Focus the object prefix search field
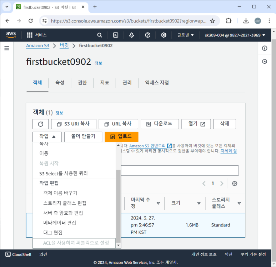 [x=180, y=170]
